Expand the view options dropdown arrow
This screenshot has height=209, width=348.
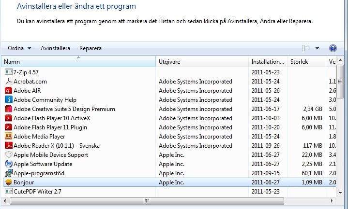[318, 48]
